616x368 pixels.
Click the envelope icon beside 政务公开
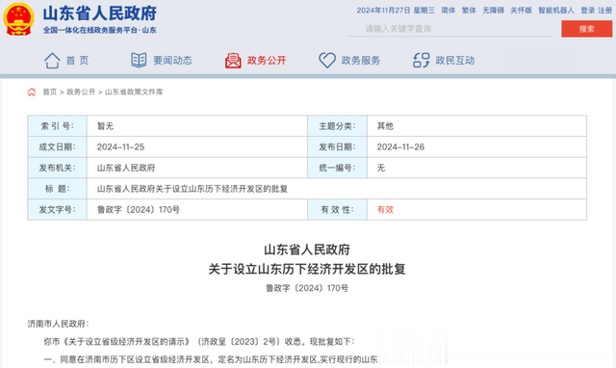click(233, 61)
